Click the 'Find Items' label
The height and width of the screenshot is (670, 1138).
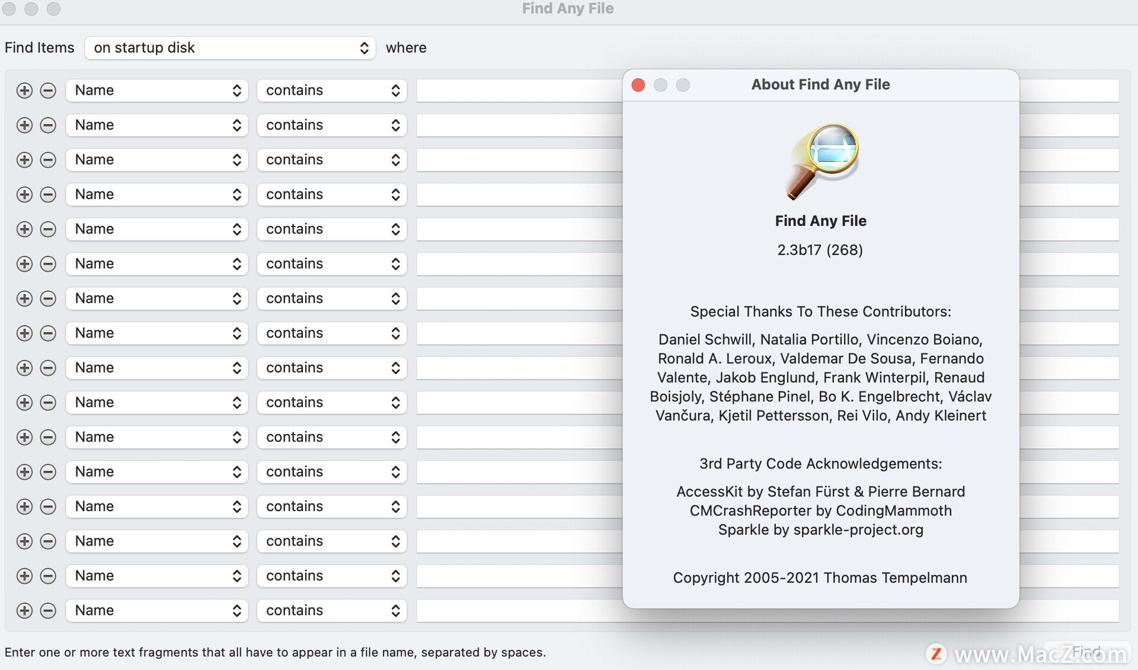click(x=40, y=48)
